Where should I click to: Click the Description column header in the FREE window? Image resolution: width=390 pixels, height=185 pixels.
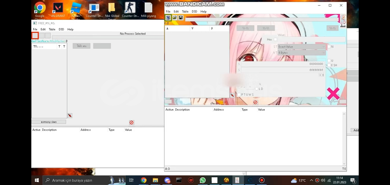tap(49, 130)
